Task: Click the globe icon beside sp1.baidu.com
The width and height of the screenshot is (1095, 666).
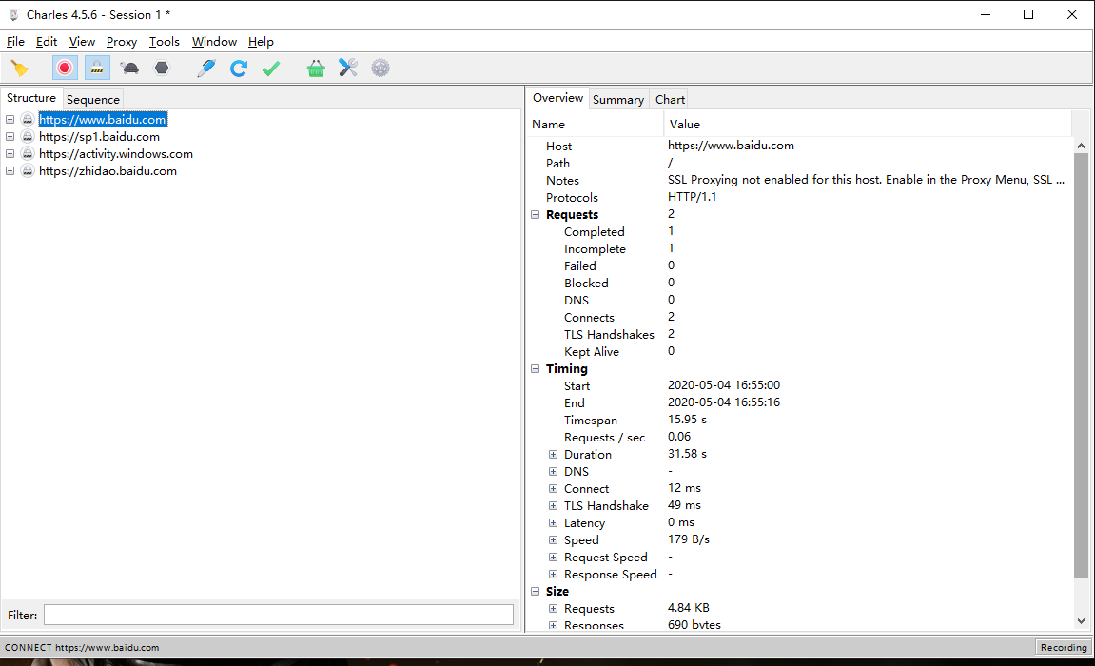Action: tap(28, 137)
